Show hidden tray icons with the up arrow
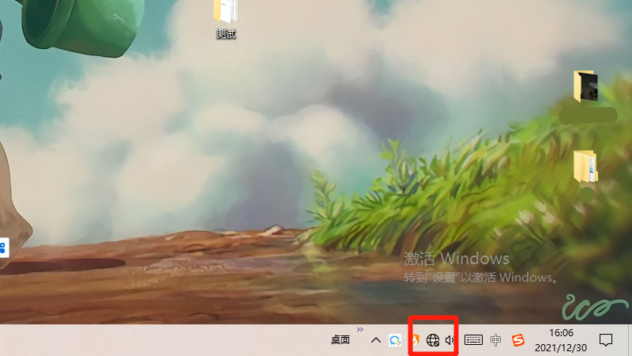This screenshot has height=356, width=632. [376, 340]
